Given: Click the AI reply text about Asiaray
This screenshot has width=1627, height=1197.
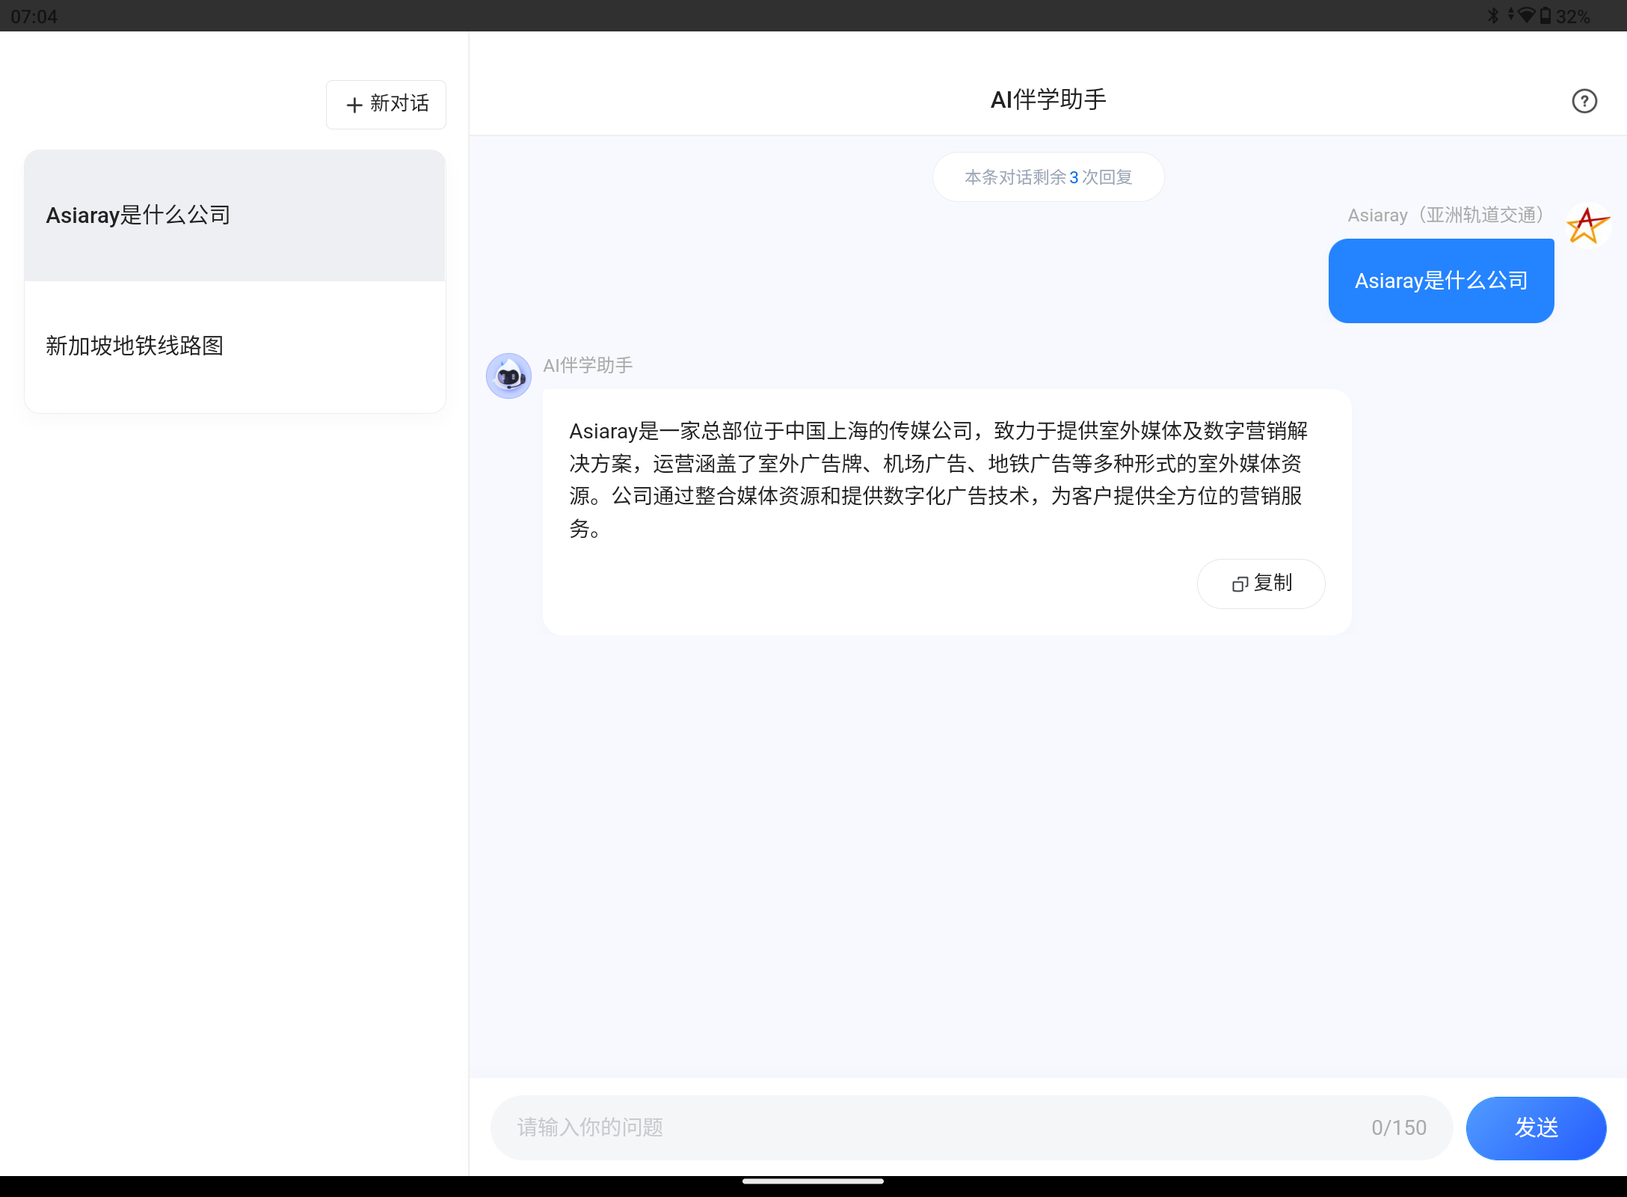Looking at the screenshot, I should [938, 480].
